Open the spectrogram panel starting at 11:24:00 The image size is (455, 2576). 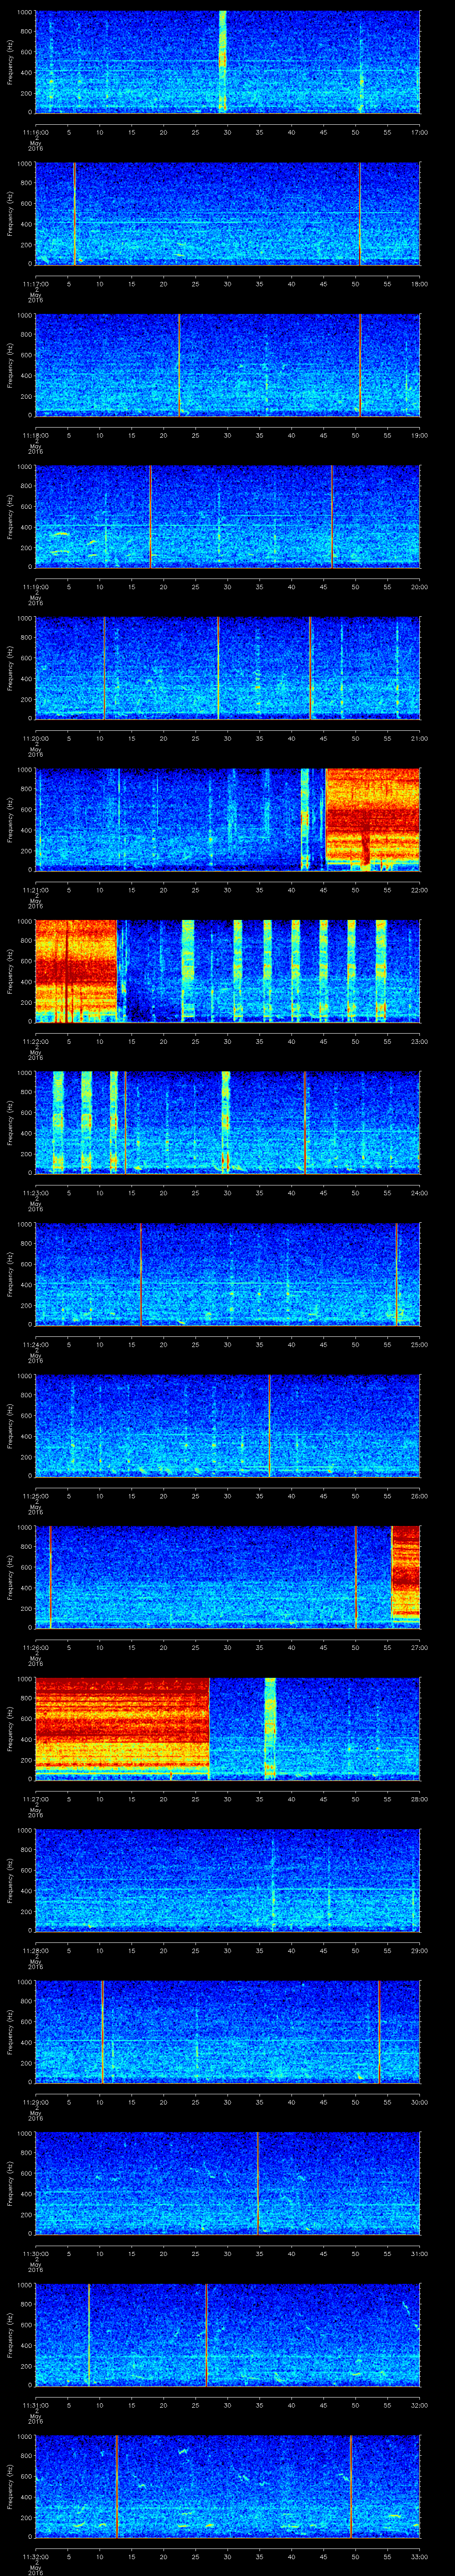pos(228,1274)
